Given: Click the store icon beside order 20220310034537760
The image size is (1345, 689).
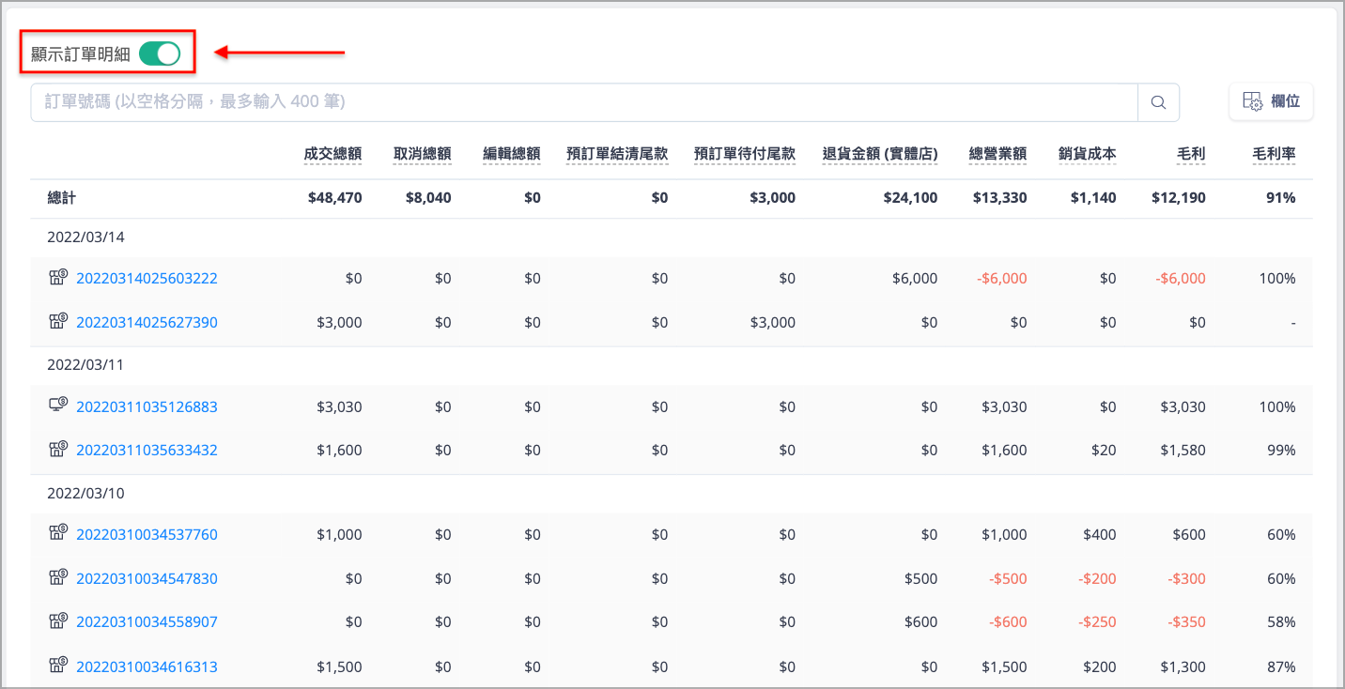Looking at the screenshot, I should [58, 534].
